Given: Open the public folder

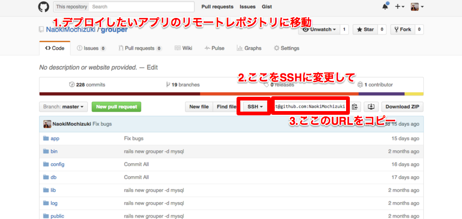Looking at the screenshot, I should point(58,216).
